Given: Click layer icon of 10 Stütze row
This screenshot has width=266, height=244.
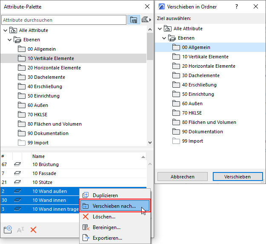Looking at the screenshot, I should [17, 182].
